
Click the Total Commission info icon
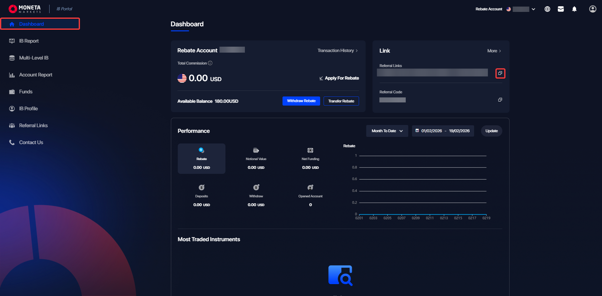[210, 63]
